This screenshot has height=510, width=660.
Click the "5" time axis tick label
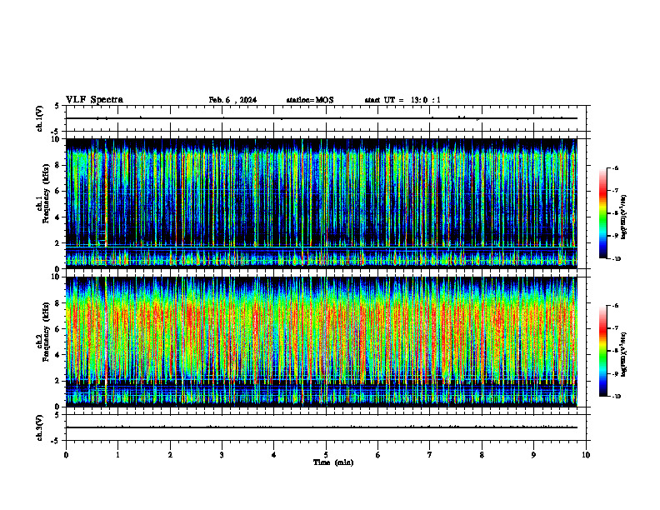[326, 455]
